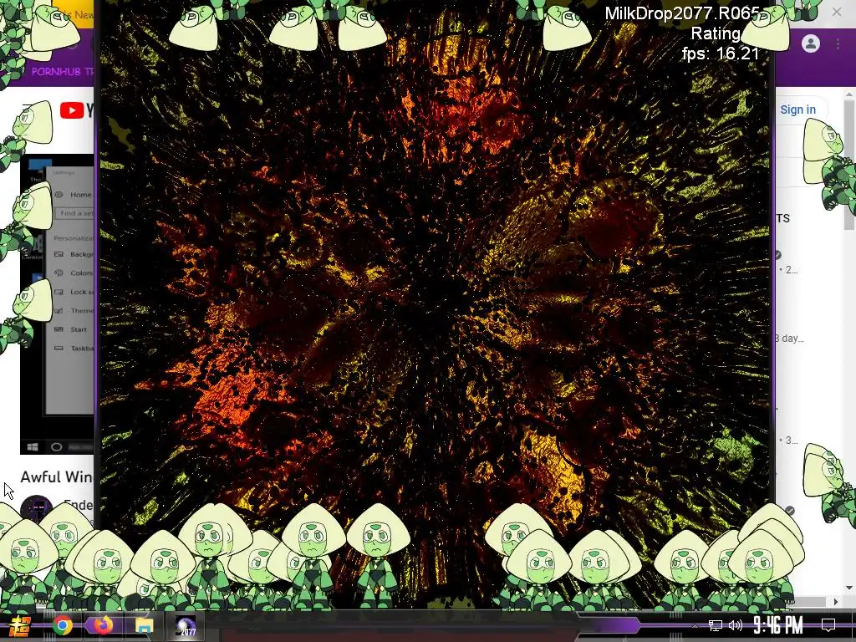The image size is (856, 642).
Task: Click the Sign in link in browser
Action: (797, 110)
